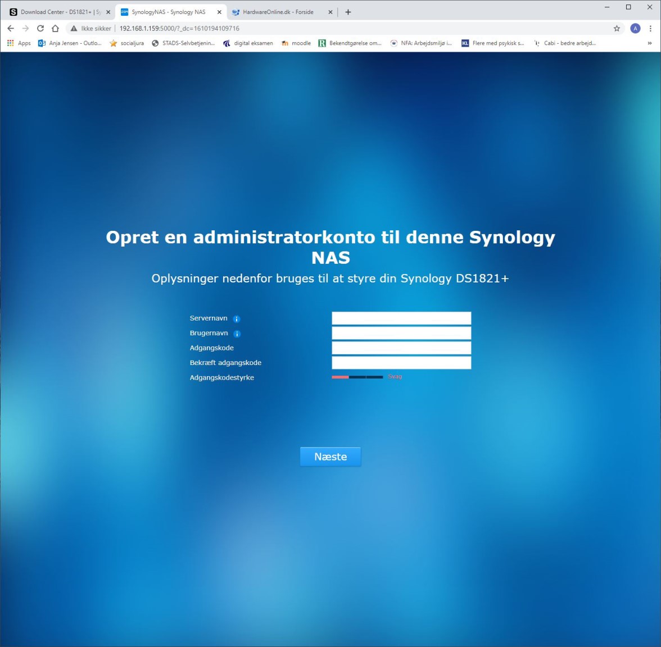This screenshot has height=647, width=661.
Task: Switch to the HardwareOnline.dk - Forside tab
Action: click(282, 12)
